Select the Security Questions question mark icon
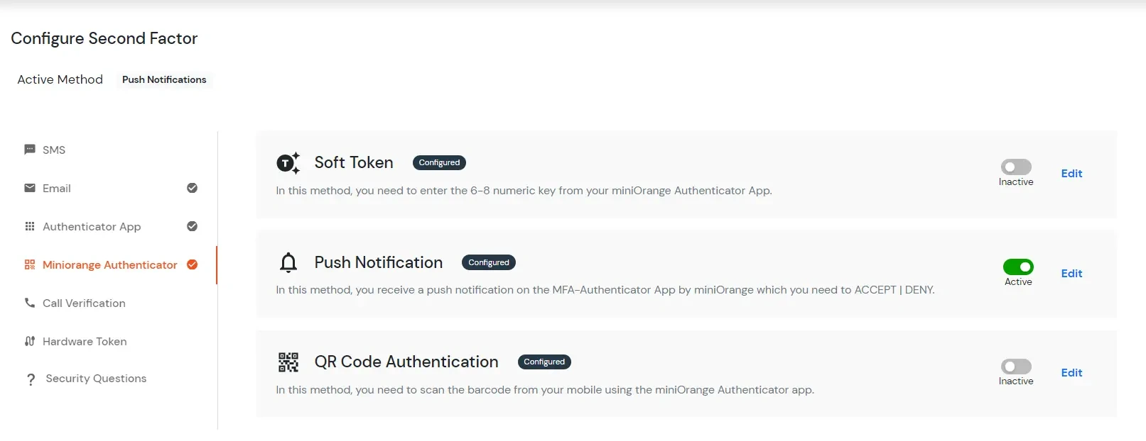Viewport: 1146px width, 441px height. tap(29, 379)
